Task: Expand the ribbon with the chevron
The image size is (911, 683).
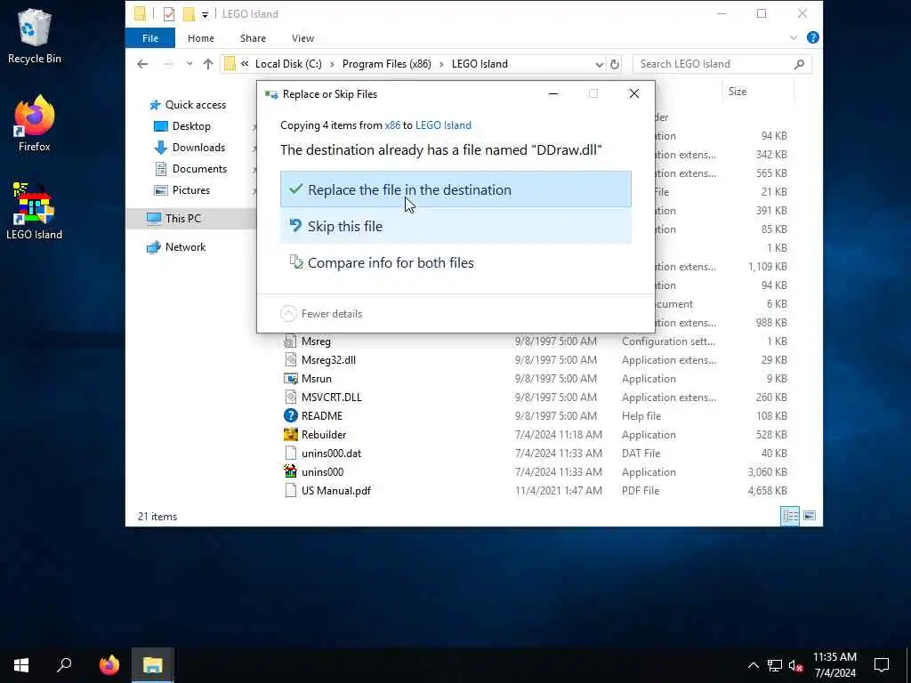Action: (x=793, y=37)
